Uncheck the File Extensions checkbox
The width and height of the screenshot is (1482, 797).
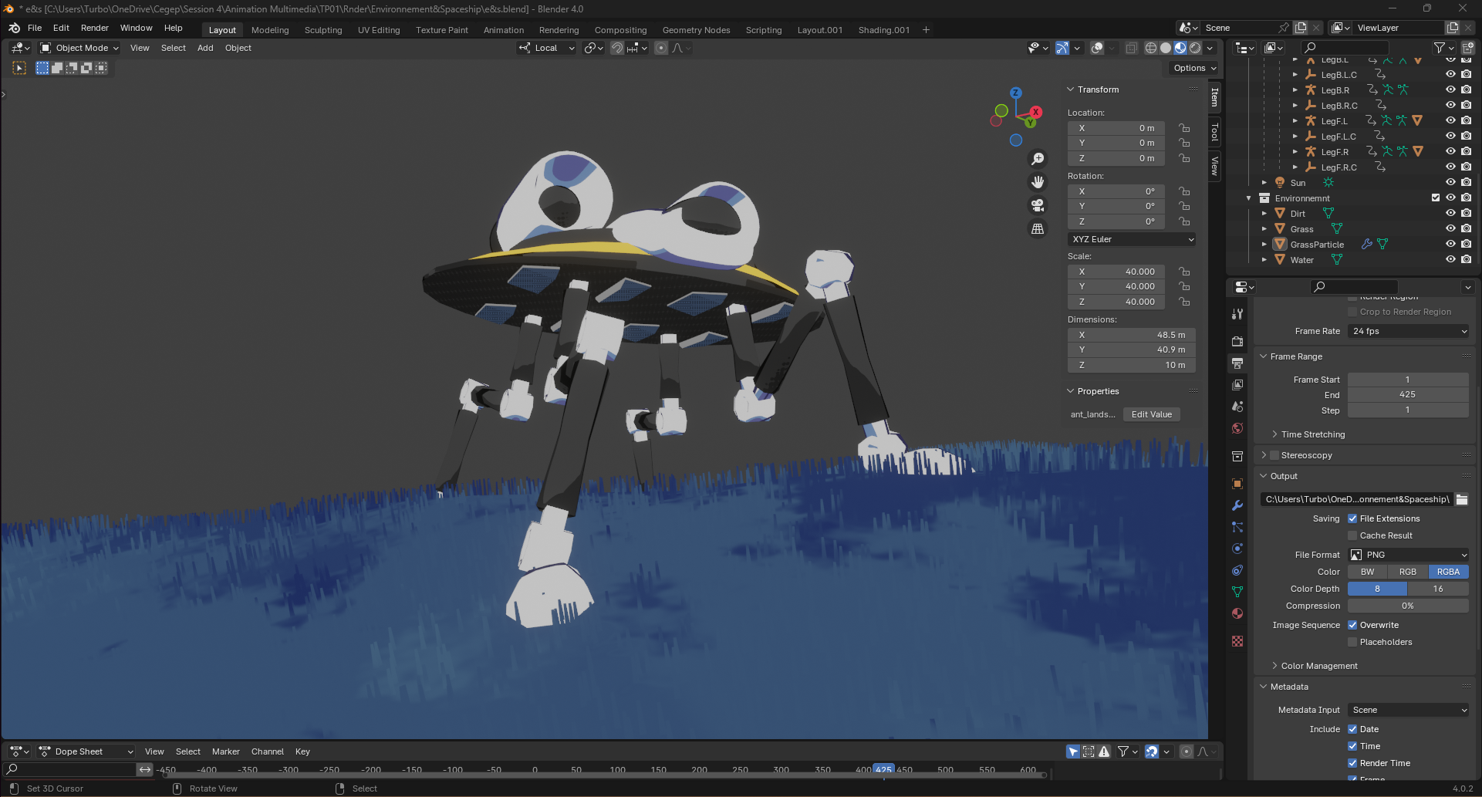[x=1352, y=518]
